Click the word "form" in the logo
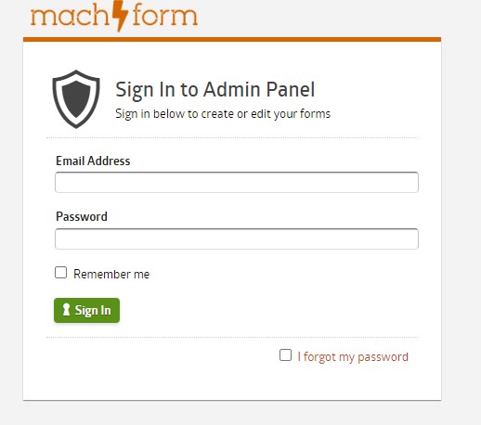 coord(164,15)
